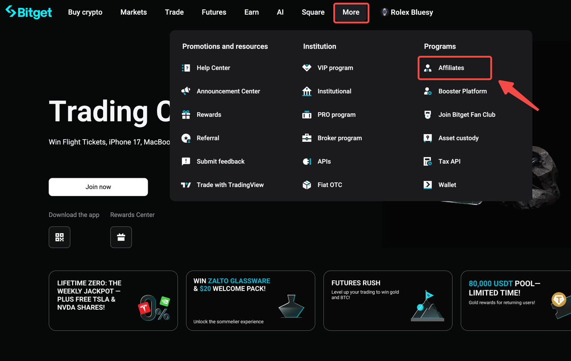
Task: Open VIP program link
Action: coord(335,68)
